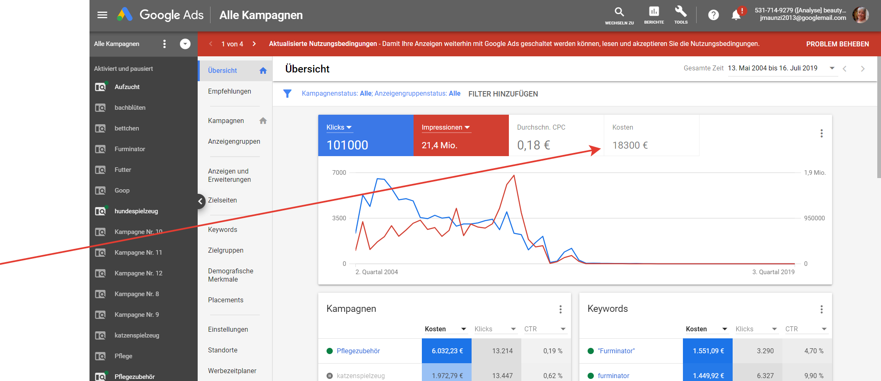The width and height of the screenshot is (881, 381).
Task: Go to next notification banner arrow
Action: (x=254, y=44)
